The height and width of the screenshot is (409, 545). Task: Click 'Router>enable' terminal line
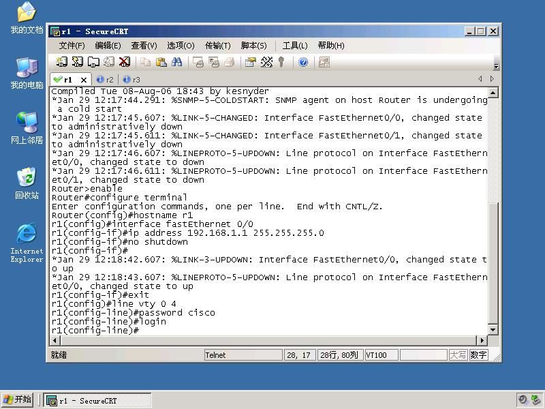(87, 189)
